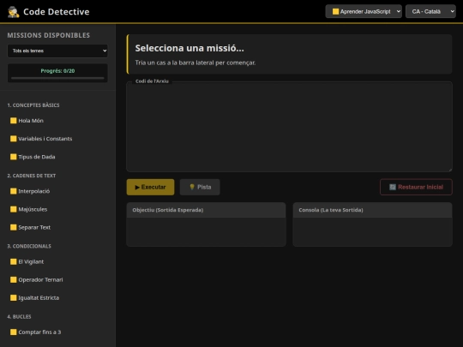Click the Restaurar Inicial button
The width and height of the screenshot is (463, 347).
(x=416, y=187)
